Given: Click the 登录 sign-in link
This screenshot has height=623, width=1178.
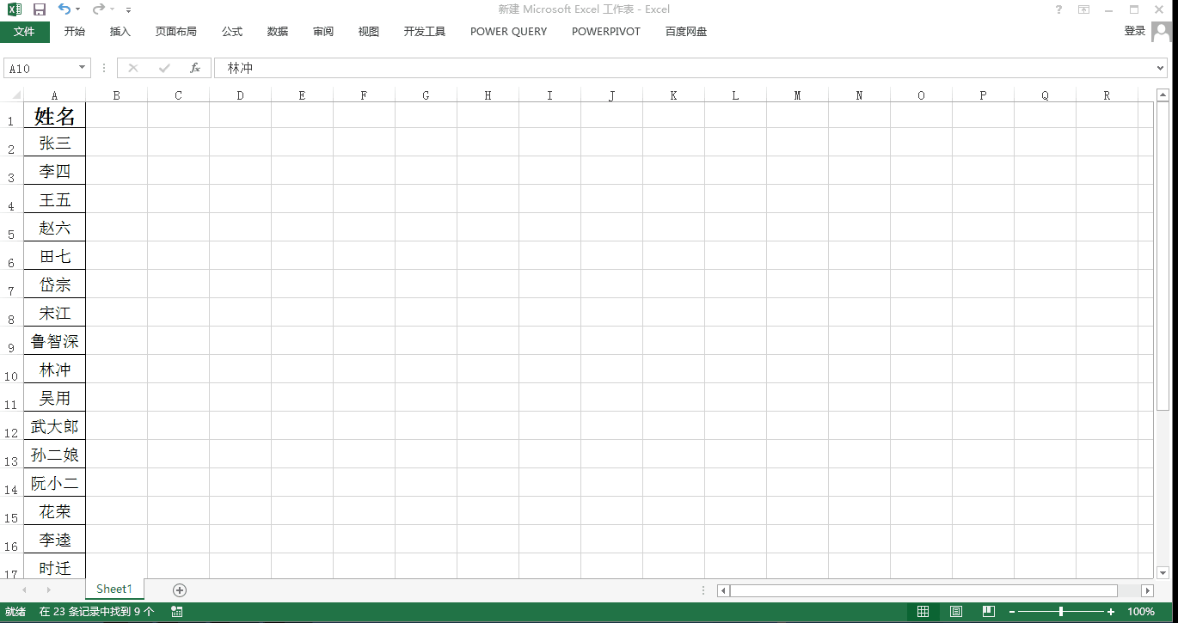Looking at the screenshot, I should coord(1135,31).
